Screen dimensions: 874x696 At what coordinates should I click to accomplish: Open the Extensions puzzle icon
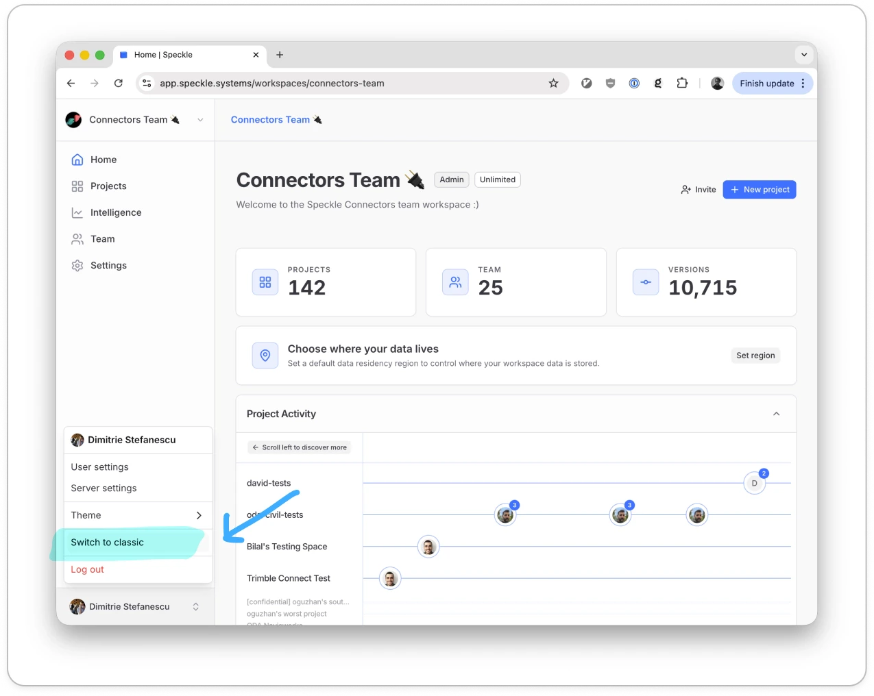click(682, 84)
